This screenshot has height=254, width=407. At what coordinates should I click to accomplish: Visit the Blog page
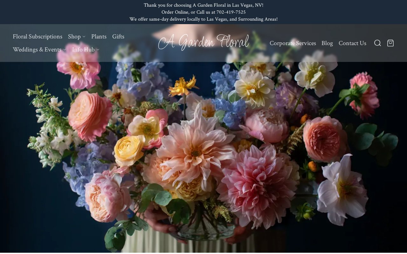point(327,43)
